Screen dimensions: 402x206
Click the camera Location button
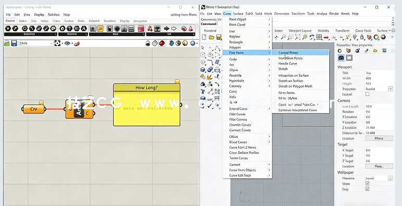(379, 138)
